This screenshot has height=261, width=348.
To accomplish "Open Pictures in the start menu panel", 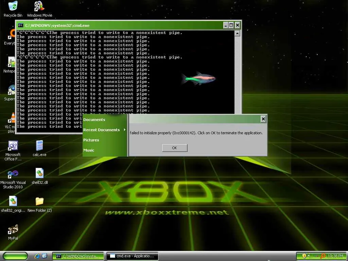I will tap(91, 140).
